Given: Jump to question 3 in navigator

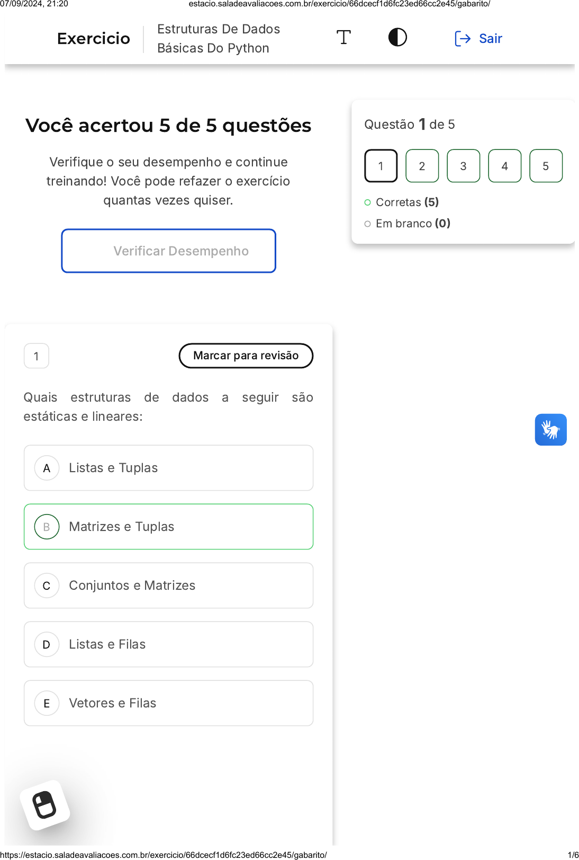Looking at the screenshot, I should point(463,166).
